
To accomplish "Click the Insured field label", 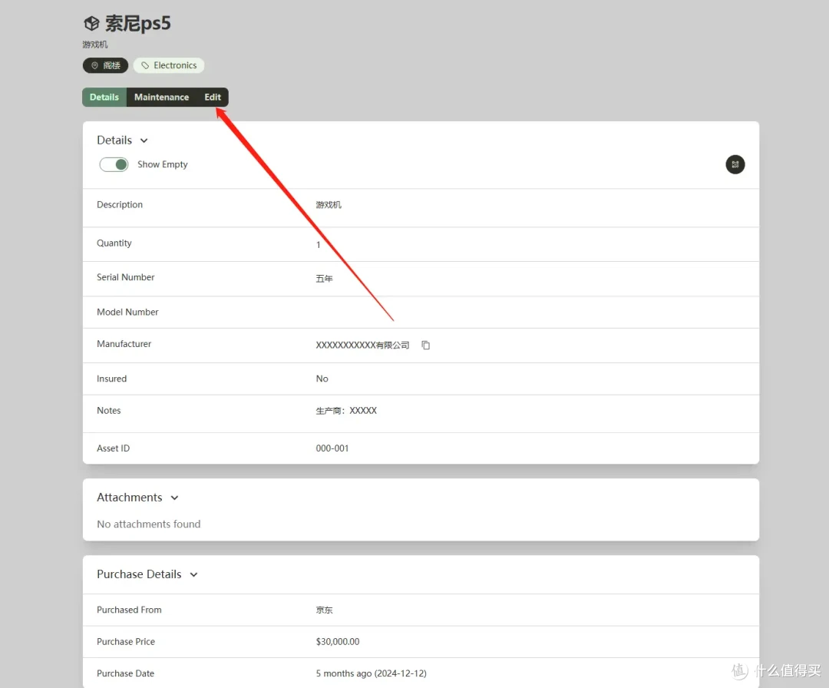I will point(111,379).
